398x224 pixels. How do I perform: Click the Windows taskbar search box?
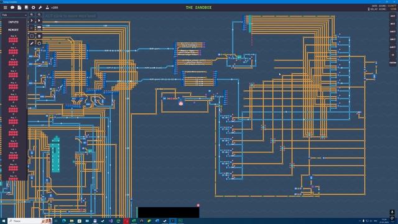(30, 221)
